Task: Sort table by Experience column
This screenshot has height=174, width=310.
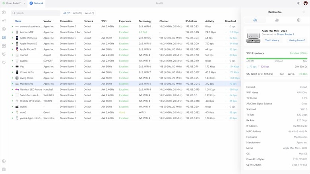Action: click(x=125, y=21)
